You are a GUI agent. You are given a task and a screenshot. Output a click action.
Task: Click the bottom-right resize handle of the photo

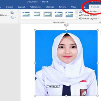pyautogui.click(x=97, y=96)
